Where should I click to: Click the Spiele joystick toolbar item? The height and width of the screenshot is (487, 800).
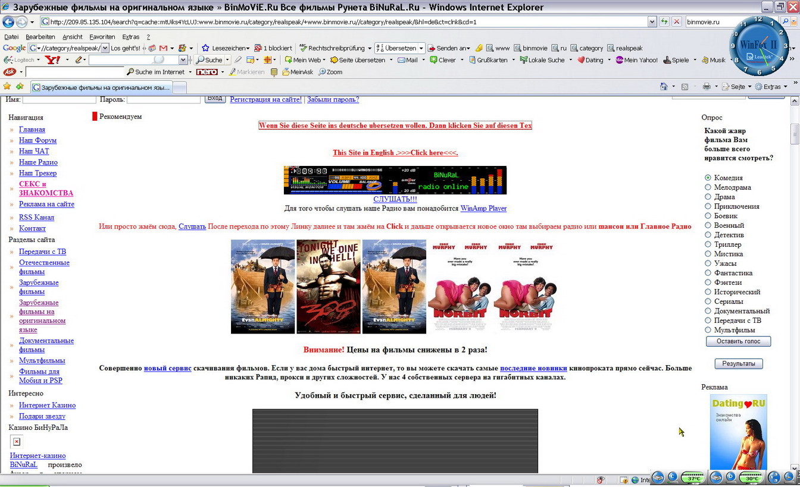point(676,60)
